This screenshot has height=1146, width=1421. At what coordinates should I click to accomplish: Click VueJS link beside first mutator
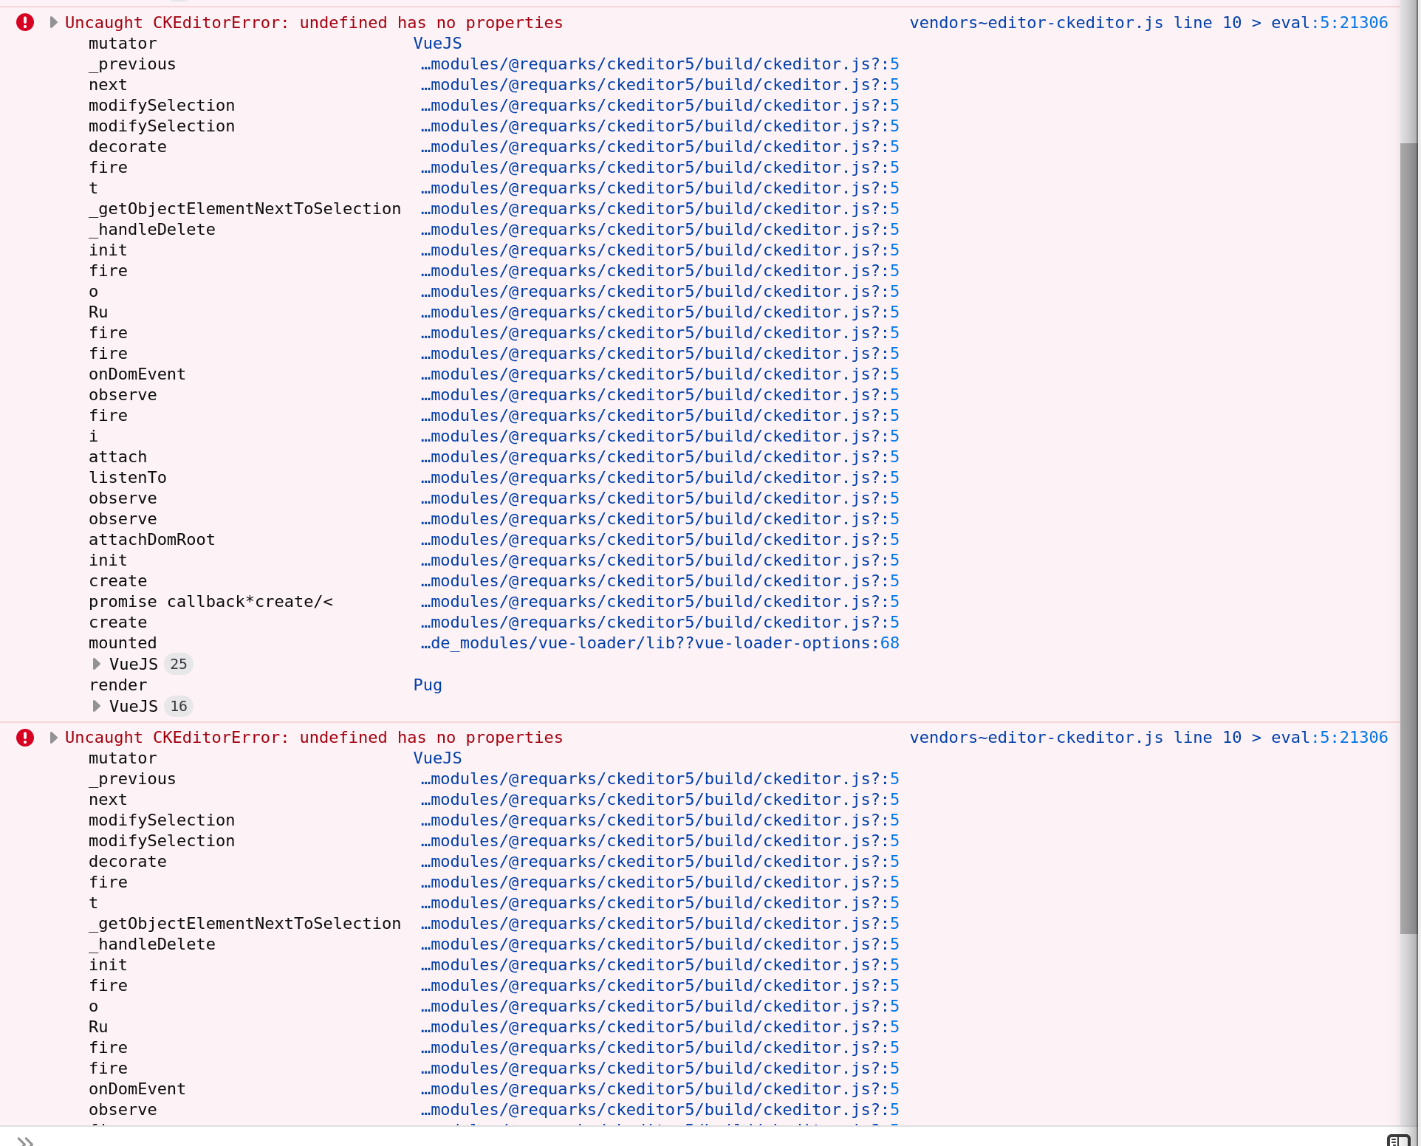click(x=437, y=44)
